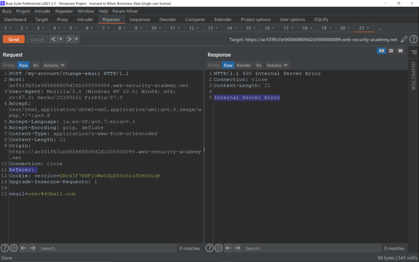419x262 pixels.
Task: Click the session cookie value
Action: point(110,176)
